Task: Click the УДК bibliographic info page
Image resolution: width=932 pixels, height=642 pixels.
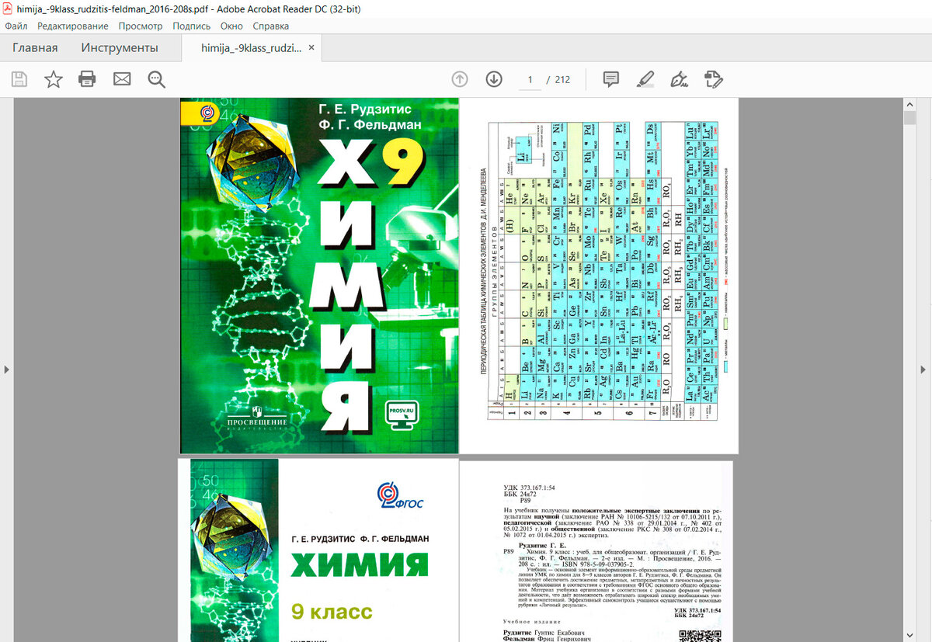Action: (x=596, y=550)
